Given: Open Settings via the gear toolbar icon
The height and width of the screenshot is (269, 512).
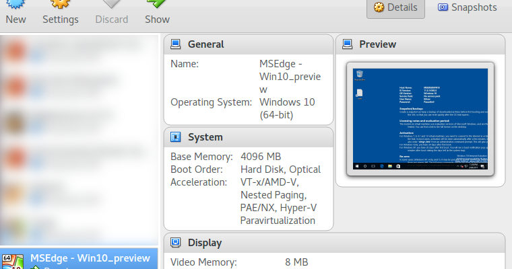Looking at the screenshot, I should 60,4.
